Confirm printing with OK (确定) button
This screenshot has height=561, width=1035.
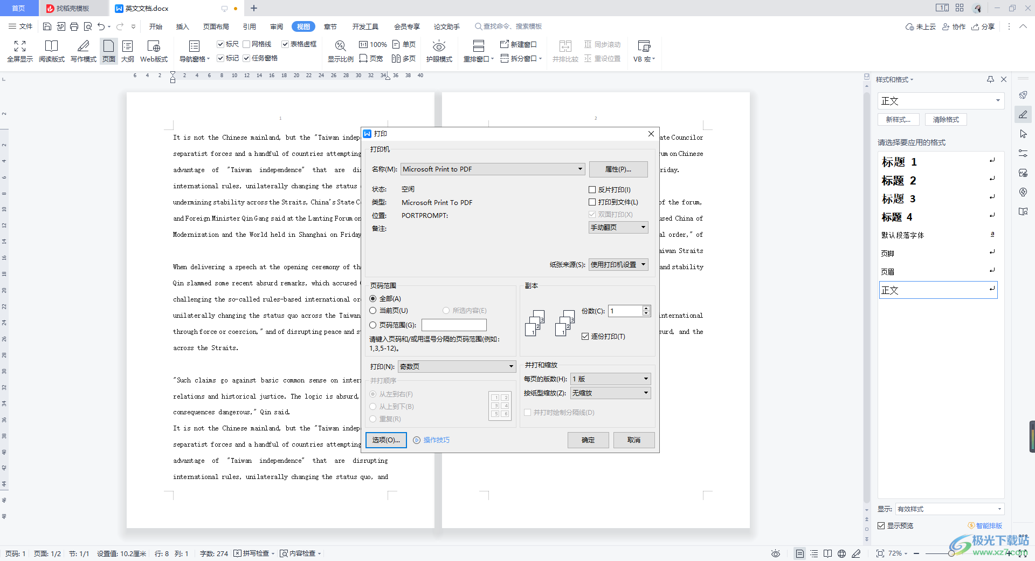tap(588, 440)
